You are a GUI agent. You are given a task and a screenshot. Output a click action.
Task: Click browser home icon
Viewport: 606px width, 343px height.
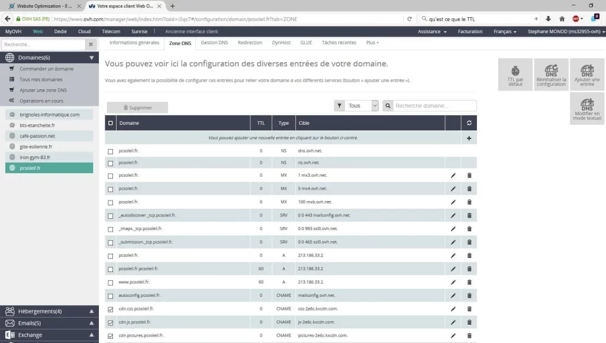[562, 19]
